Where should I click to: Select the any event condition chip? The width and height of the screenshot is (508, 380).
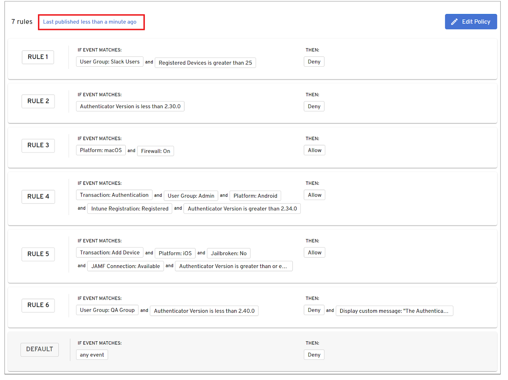(92, 355)
